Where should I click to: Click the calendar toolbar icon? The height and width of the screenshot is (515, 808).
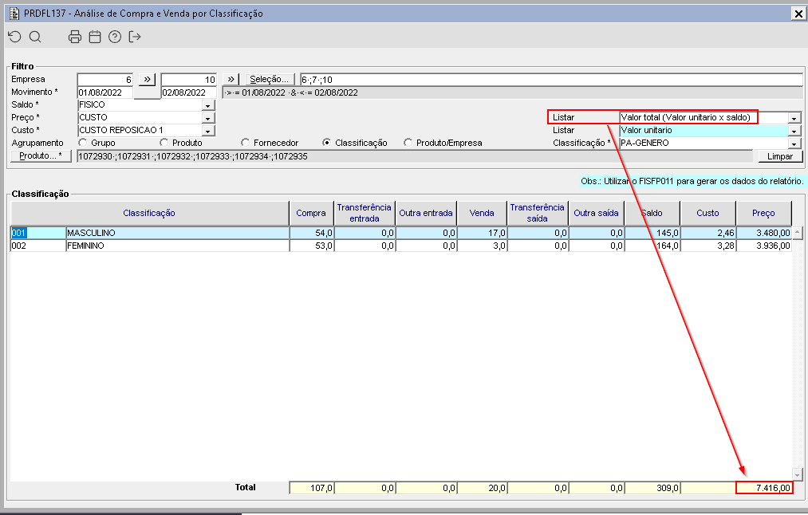coord(95,37)
